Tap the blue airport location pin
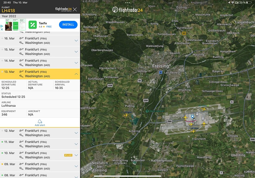 point(192,116)
